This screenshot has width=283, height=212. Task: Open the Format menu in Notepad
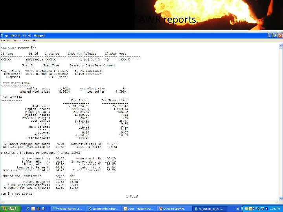point(18,40)
